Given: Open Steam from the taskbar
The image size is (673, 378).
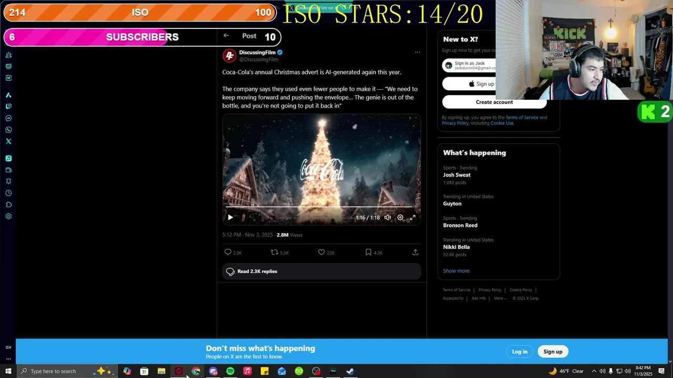Looking at the screenshot, I should pos(350,371).
